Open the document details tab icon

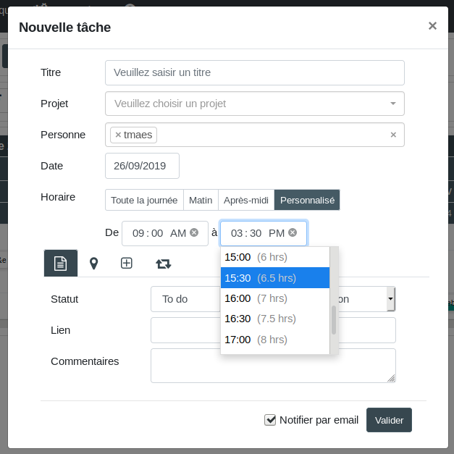point(61,264)
